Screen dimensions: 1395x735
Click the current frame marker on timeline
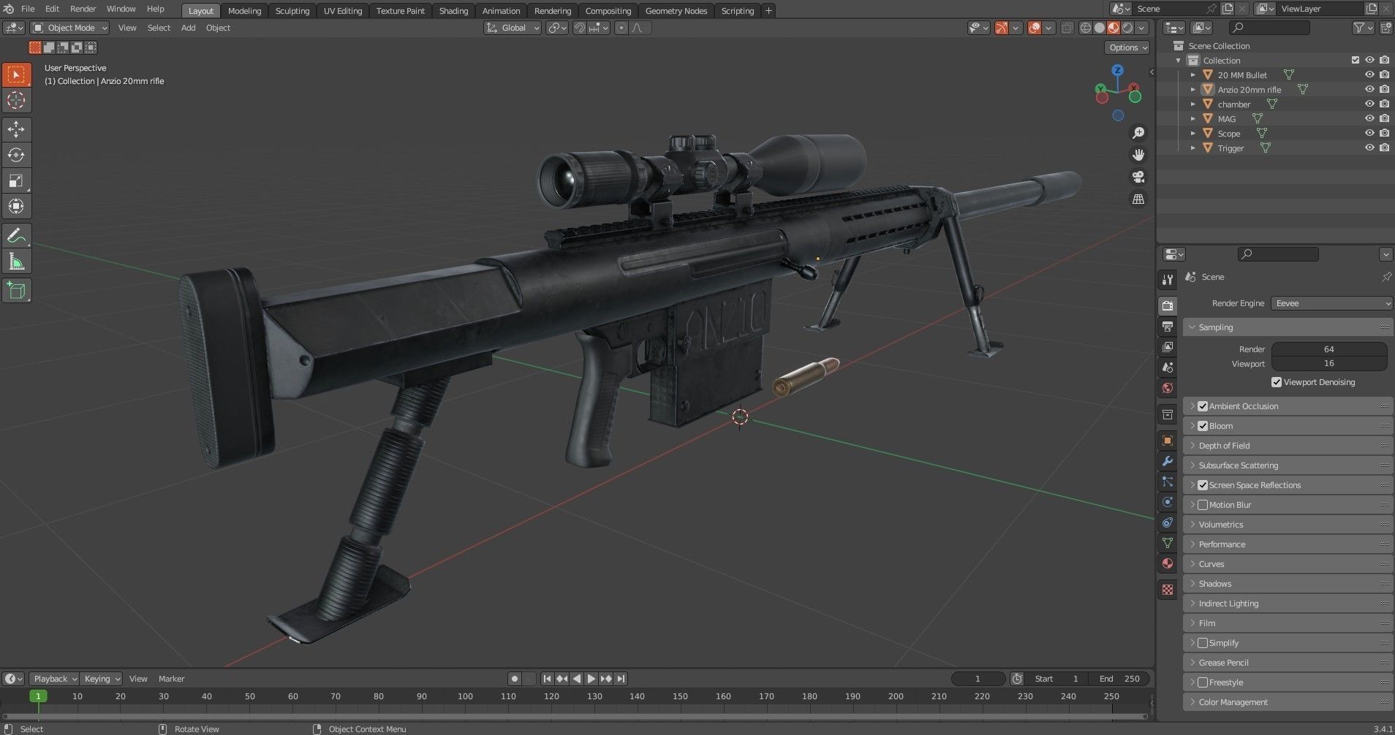tap(38, 696)
